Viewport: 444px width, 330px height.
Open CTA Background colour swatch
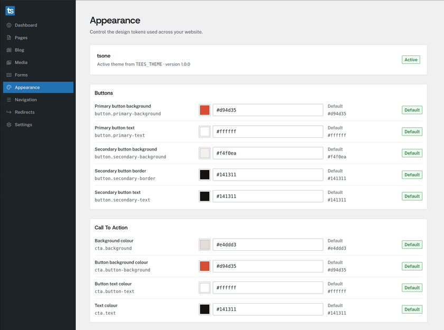tap(205, 244)
